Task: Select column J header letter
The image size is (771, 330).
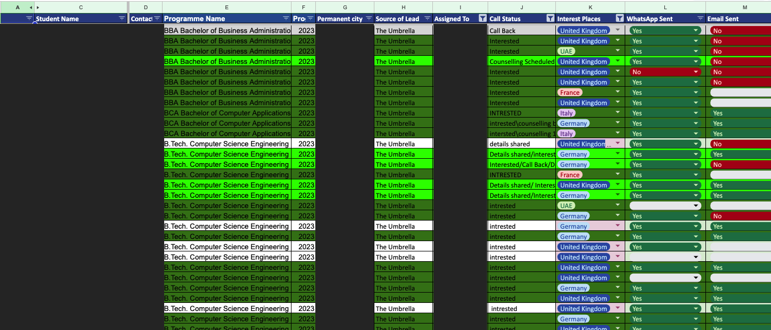Action: [522, 7]
